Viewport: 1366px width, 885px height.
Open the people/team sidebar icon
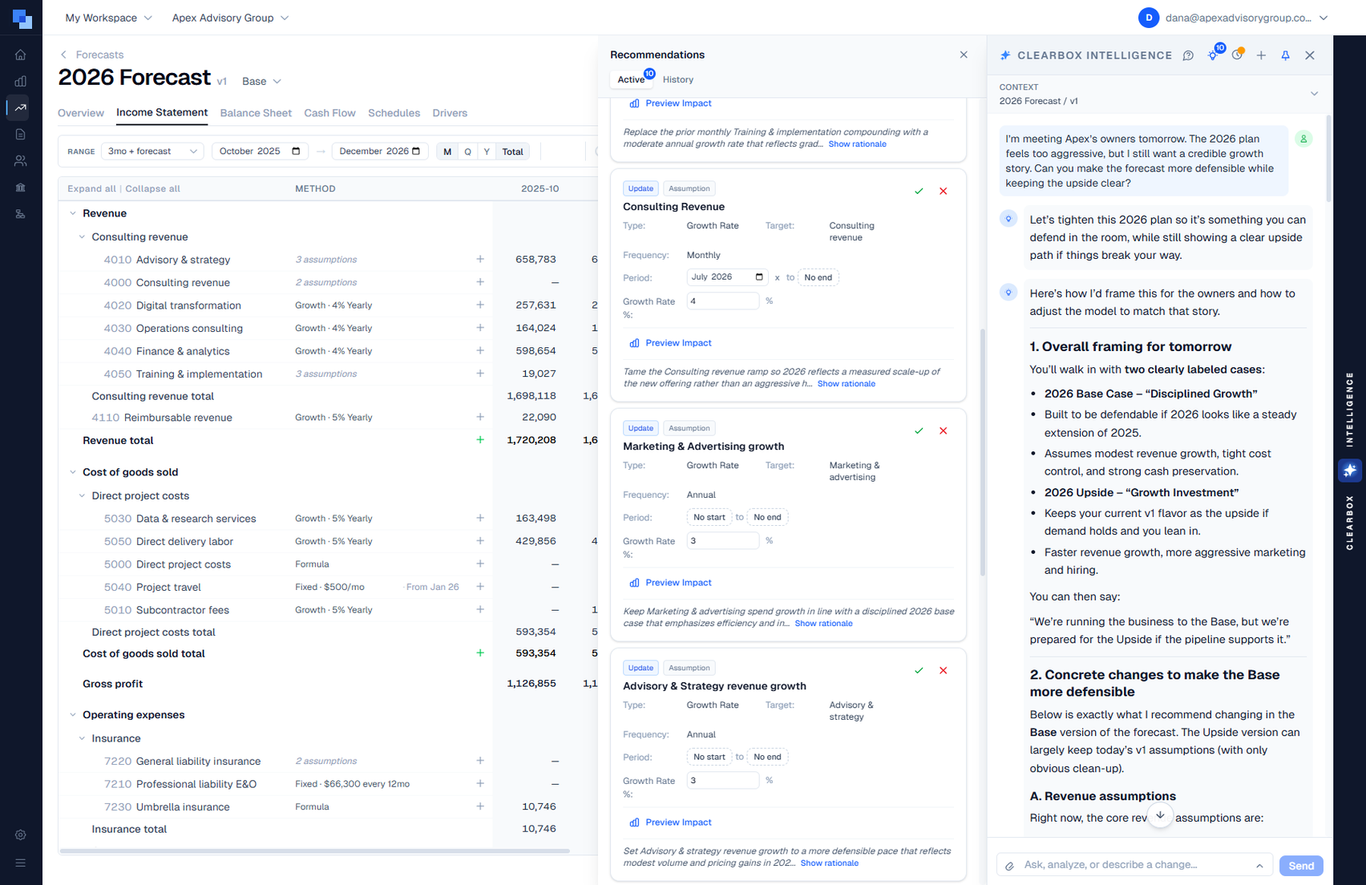pos(21,161)
